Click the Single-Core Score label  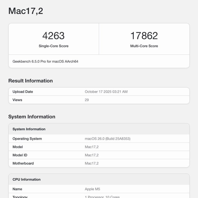point(53,46)
